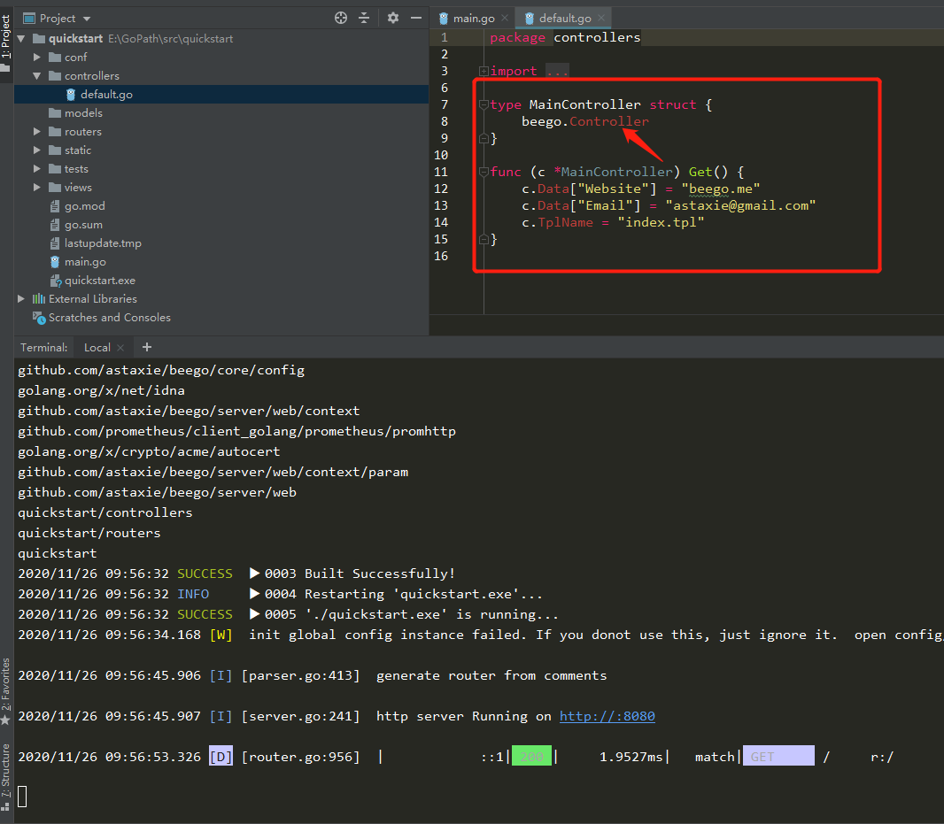
Task: Click the collapse all icon in Project panel
Action: [x=364, y=18]
